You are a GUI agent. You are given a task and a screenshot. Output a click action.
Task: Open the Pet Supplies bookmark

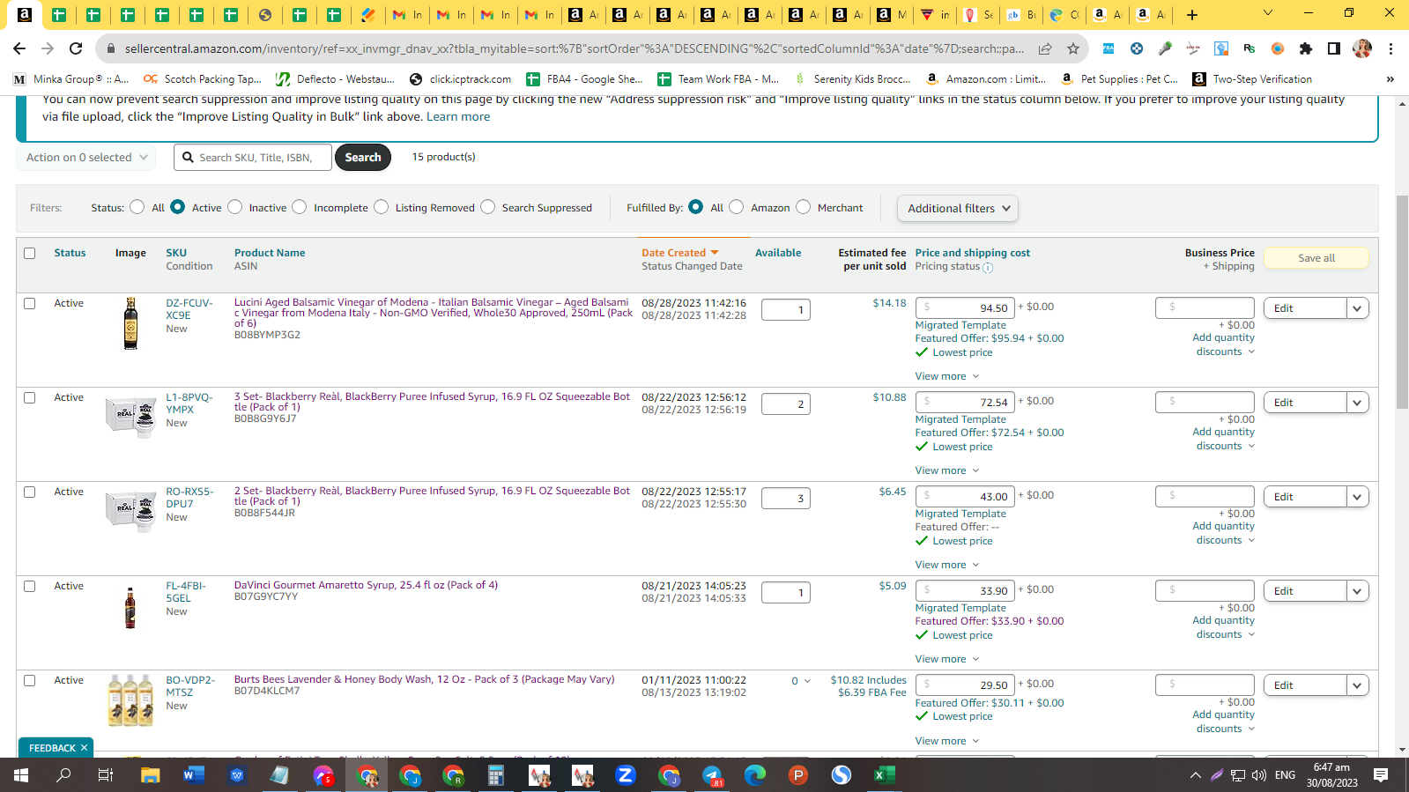1119,79
